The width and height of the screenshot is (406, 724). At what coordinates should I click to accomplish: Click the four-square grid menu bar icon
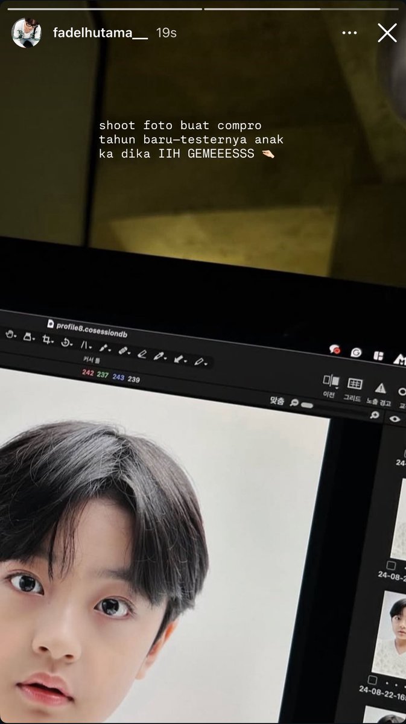coord(378,355)
